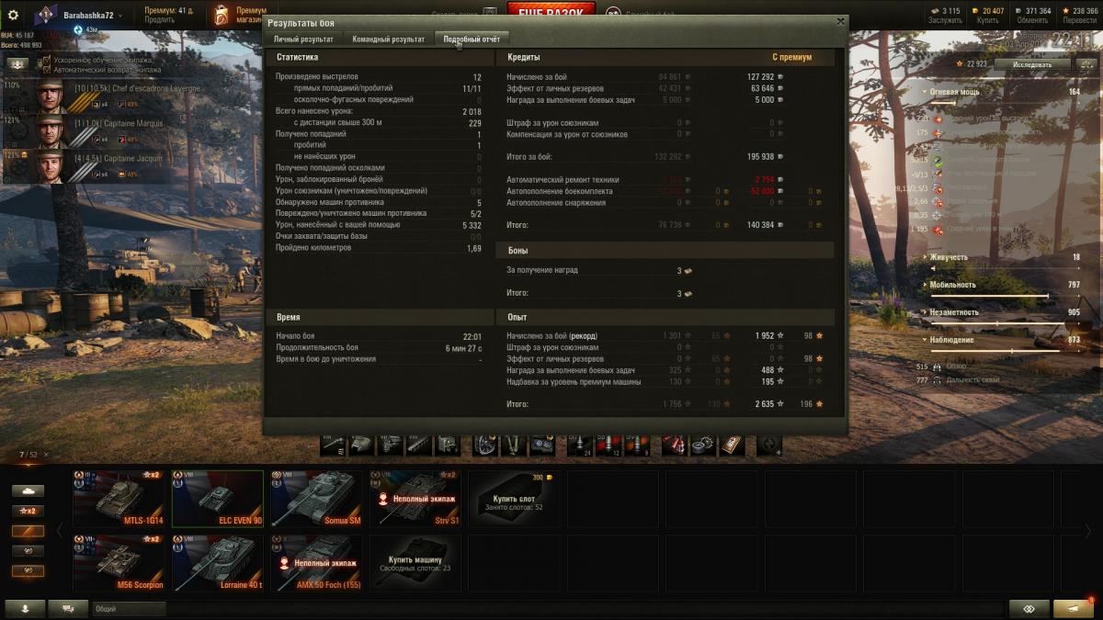This screenshot has height=620, width=1103.
Task: Open the chat channels button
Action: (x=68, y=608)
